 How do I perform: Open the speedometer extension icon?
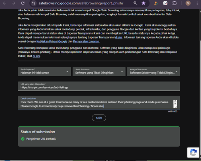[165, 3]
